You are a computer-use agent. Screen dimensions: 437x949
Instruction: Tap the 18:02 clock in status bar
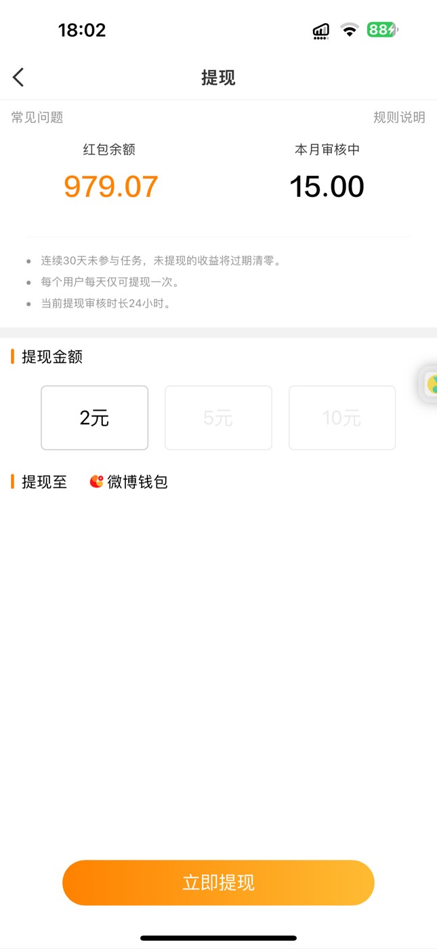(82, 30)
